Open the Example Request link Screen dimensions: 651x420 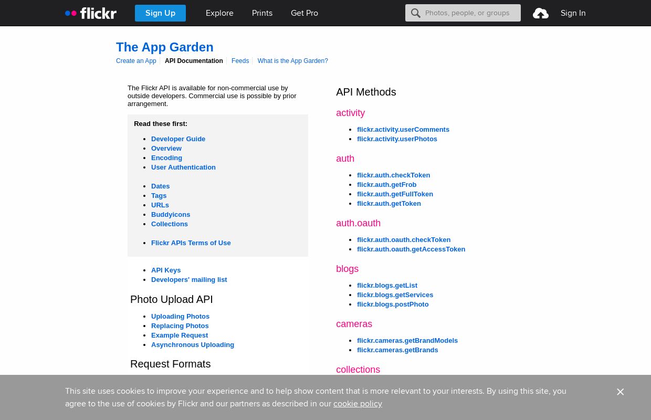[180, 335]
